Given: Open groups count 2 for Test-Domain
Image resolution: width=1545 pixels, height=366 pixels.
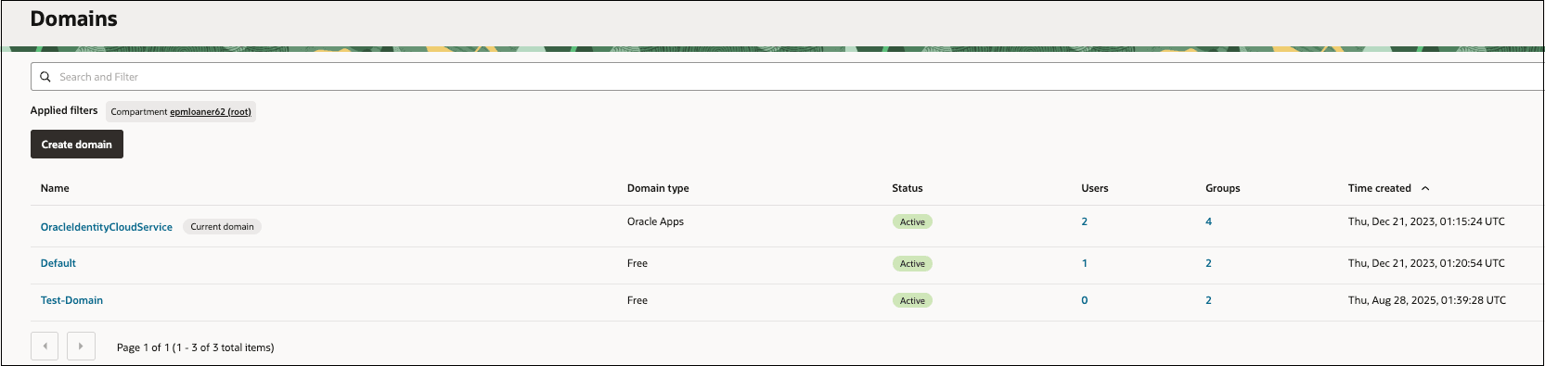Looking at the screenshot, I should pos(1208,300).
